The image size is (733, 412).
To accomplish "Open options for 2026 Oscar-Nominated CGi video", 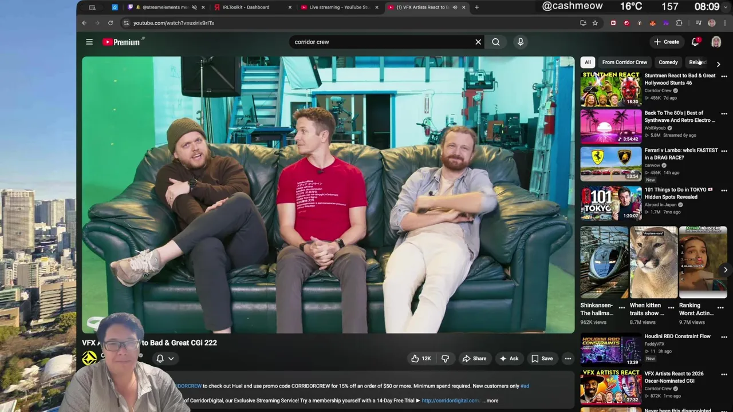I will pos(724,374).
